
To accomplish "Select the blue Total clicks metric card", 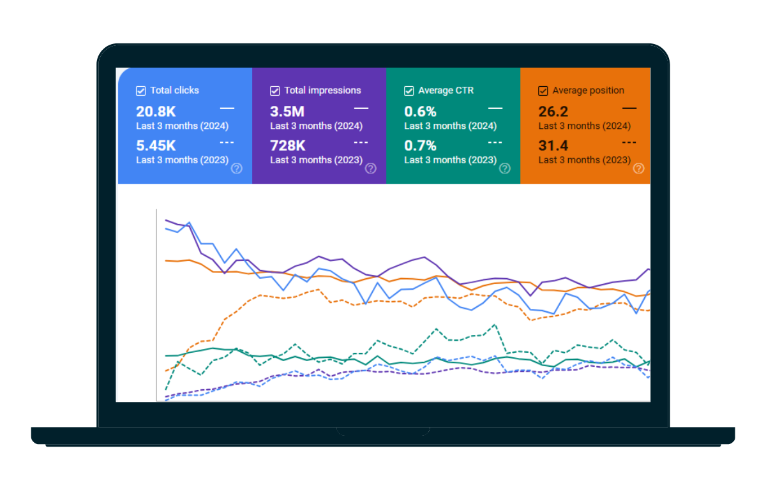I will tap(184, 126).
